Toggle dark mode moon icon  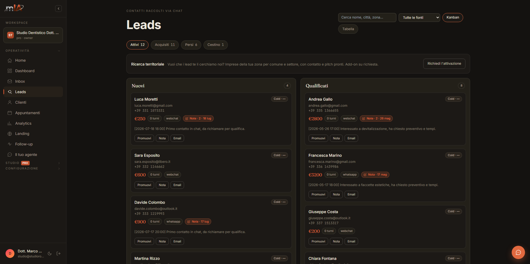(x=50, y=253)
